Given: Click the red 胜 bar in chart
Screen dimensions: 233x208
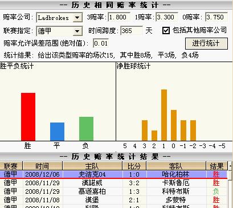Looking at the screenshot, I should tap(28, 117).
